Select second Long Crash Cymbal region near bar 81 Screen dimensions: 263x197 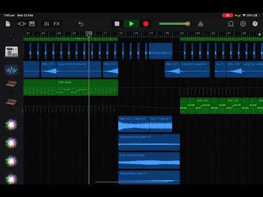coord(195,69)
